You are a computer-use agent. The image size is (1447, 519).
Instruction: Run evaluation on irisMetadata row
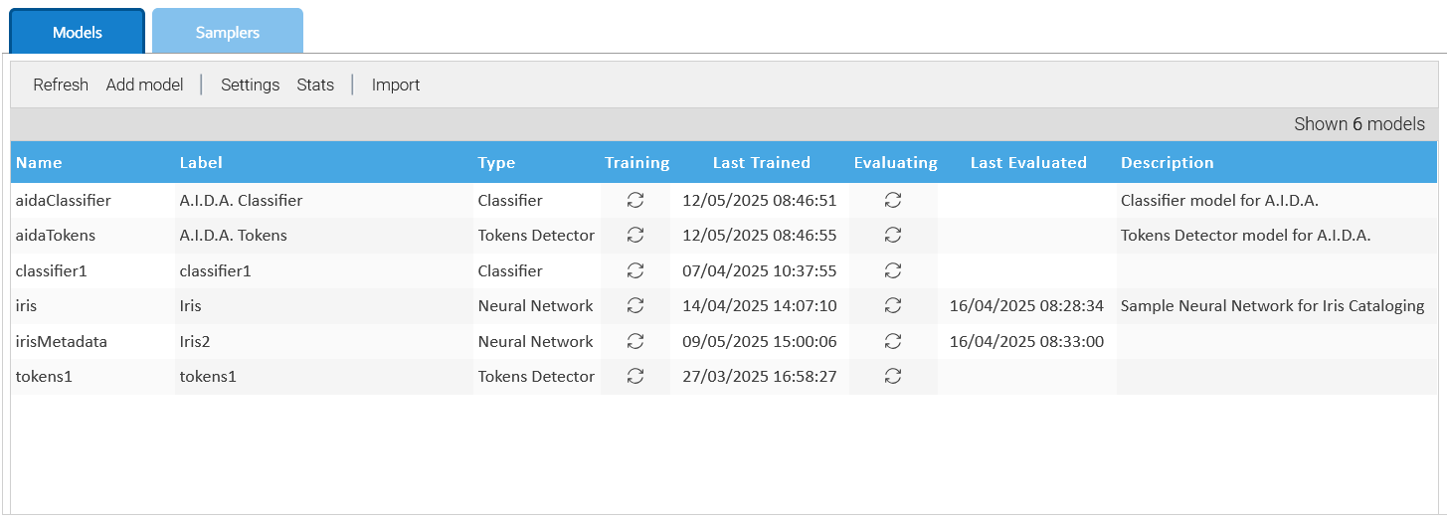coord(893,341)
